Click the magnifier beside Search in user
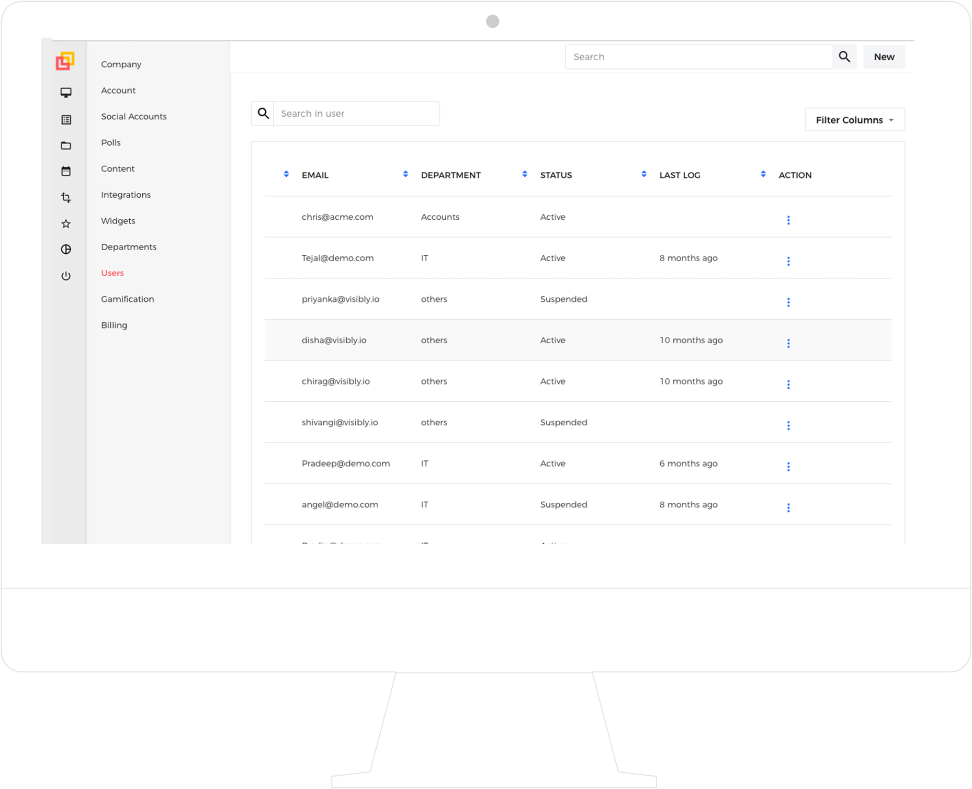 click(263, 113)
